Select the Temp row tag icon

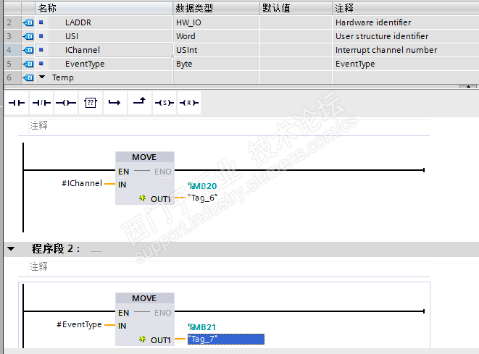coord(28,77)
